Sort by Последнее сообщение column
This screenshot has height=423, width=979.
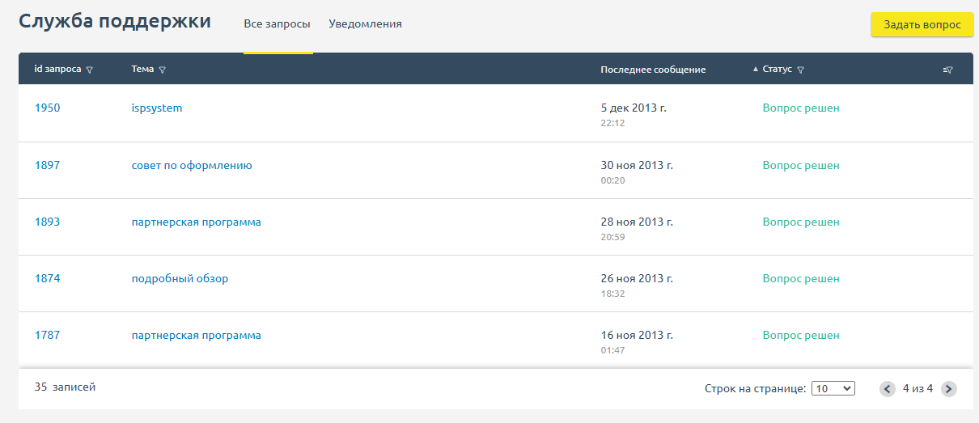tap(653, 70)
